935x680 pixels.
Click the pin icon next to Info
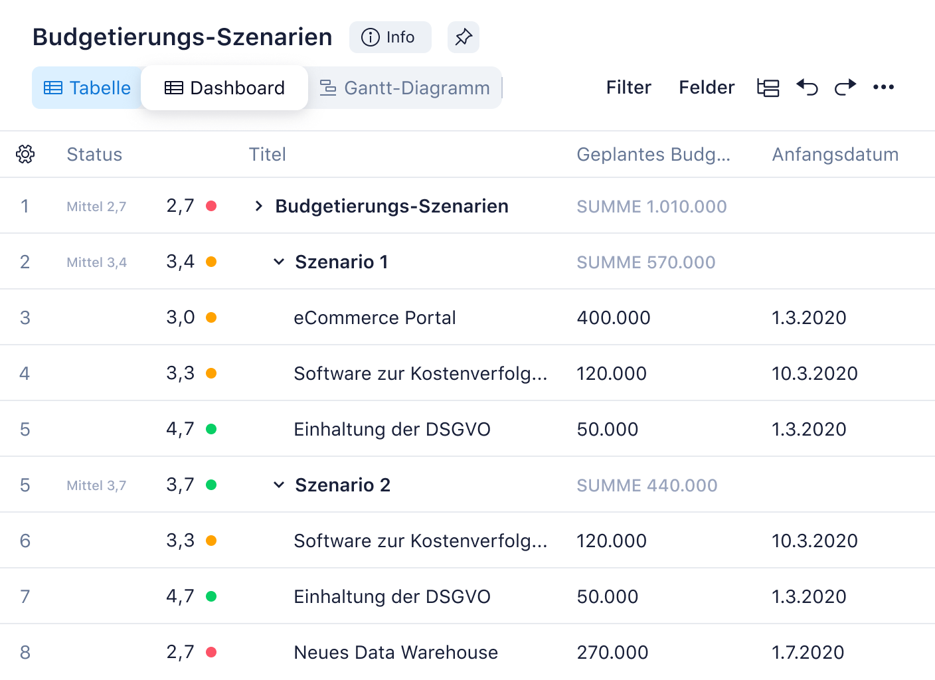(x=464, y=37)
